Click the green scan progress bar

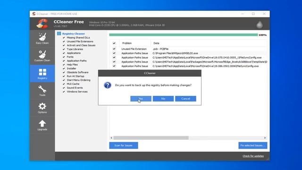tap(184, 35)
